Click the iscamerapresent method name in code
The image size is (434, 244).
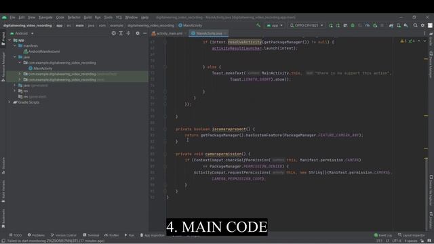click(229, 129)
